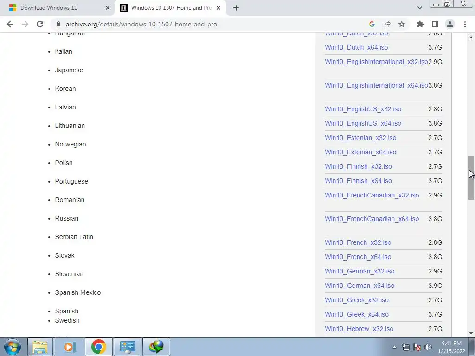Download Win10_Finnish_x64.iso
This screenshot has width=475, height=356.
coord(359,181)
